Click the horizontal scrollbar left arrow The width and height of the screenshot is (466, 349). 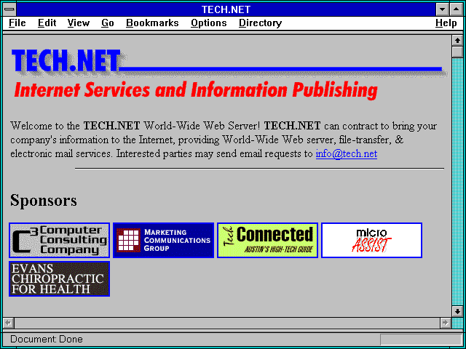pyautogui.click(x=9, y=323)
